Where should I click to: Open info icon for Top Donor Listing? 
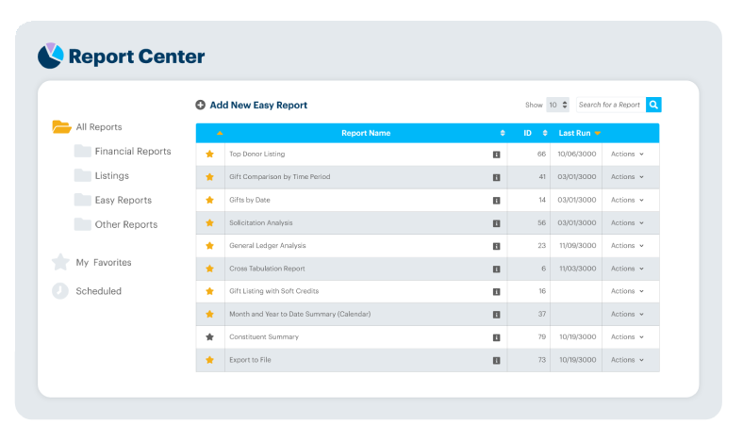496,154
